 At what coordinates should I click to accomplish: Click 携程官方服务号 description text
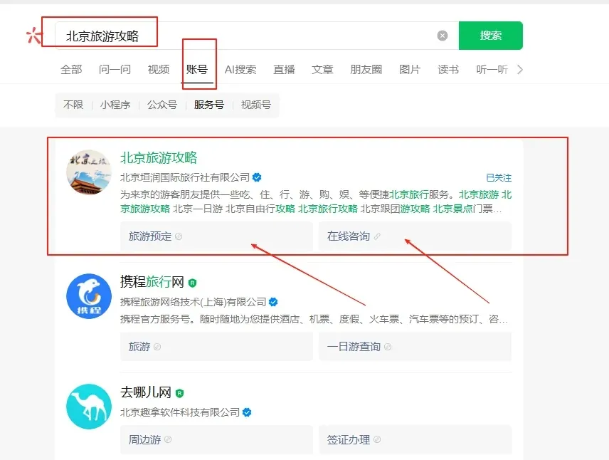click(314, 319)
